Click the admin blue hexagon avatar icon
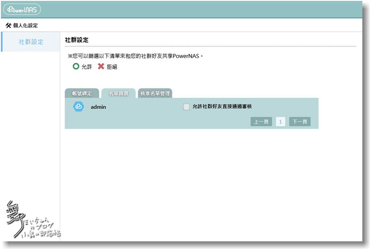The height and width of the screenshot is (249, 370). 78,107
